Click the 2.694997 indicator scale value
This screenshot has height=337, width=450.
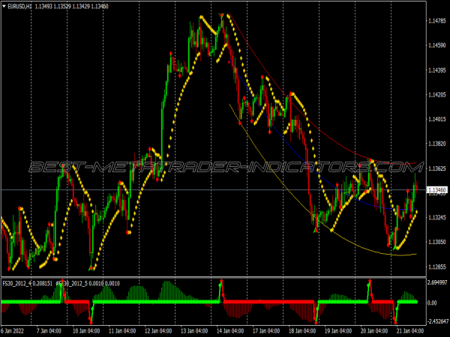pos(438,282)
